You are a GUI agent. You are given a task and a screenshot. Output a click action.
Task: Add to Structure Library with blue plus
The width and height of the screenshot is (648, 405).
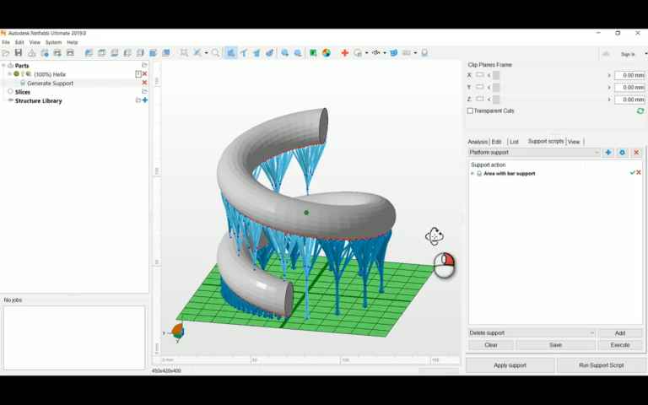[145, 100]
